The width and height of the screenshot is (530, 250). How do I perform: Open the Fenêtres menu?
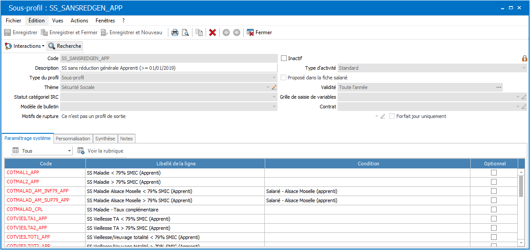click(105, 21)
